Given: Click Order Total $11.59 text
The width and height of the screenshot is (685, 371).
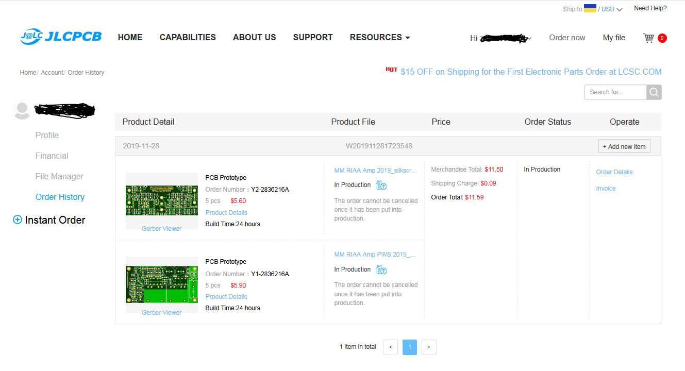Looking at the screenshot, I should 457,197.
